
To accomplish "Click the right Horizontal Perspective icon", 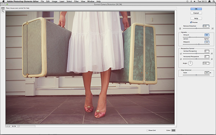I will pos(212,59).
